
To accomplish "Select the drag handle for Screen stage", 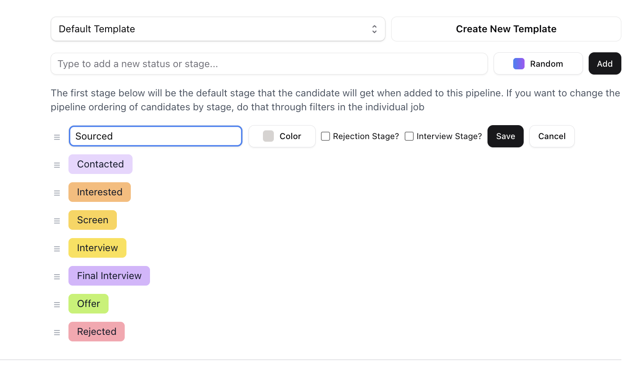I will (57, 221).
